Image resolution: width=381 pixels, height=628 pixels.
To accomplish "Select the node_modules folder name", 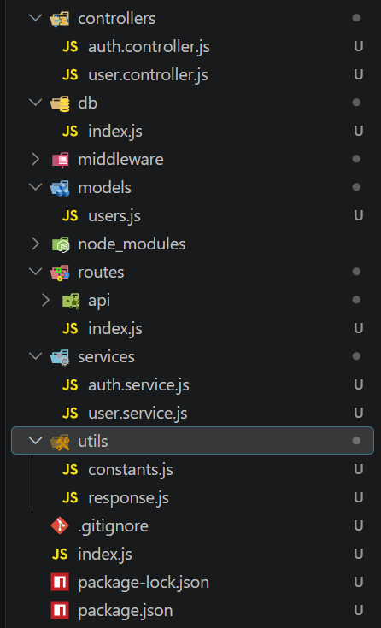I will click(x=132, y=244).
